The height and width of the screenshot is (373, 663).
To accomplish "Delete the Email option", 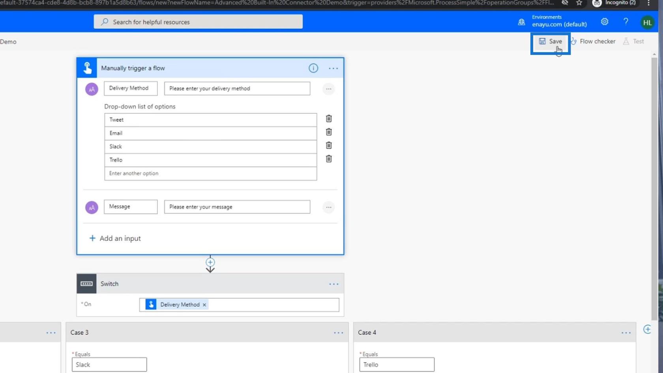I will 328,132.
